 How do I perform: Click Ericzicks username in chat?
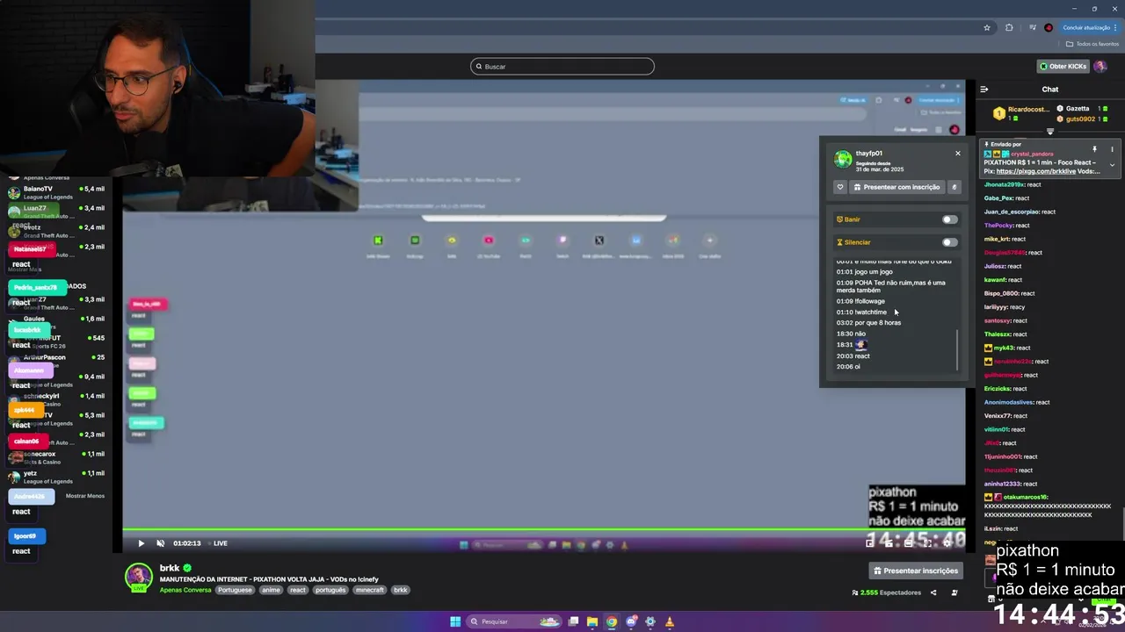tap(998, 389)
